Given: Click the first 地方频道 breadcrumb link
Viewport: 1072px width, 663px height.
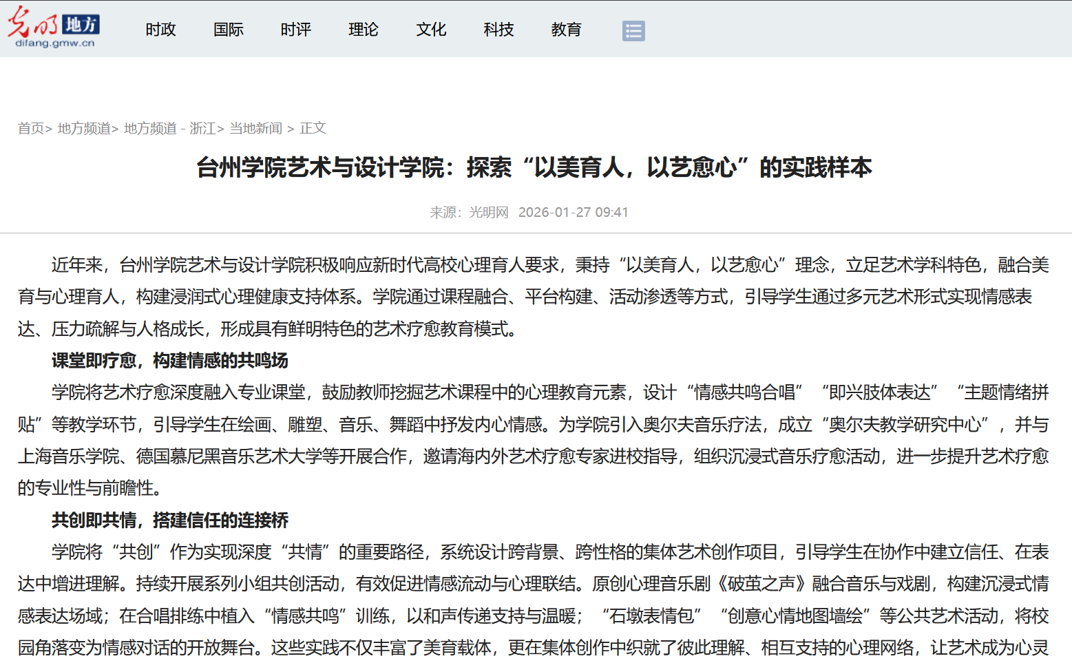Looking at the screenshot, I should coord(84,129).
